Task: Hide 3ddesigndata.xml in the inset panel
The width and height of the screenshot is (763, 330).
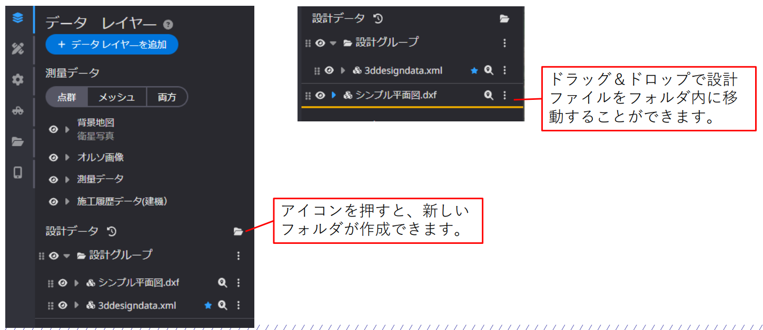Action: (329, 70)
